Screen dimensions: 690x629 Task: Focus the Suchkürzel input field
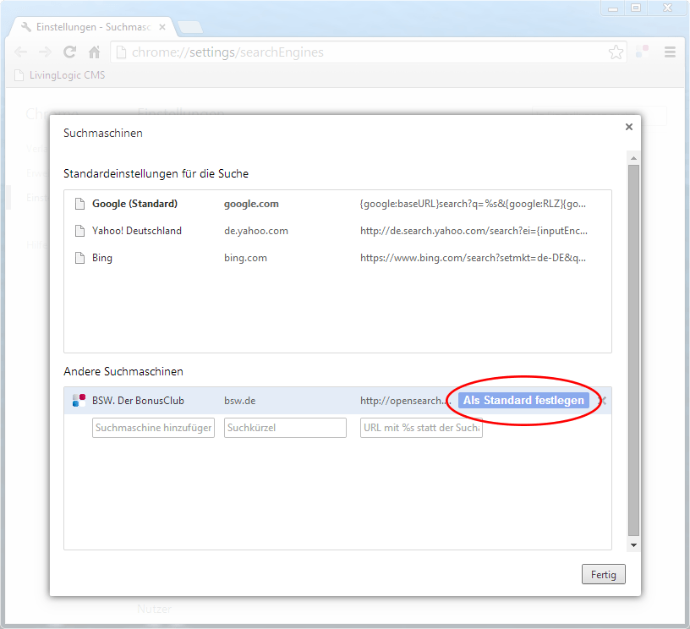[285, 428]
